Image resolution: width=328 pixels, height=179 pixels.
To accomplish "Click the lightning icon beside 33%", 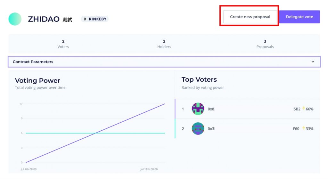I will point(303,128).
